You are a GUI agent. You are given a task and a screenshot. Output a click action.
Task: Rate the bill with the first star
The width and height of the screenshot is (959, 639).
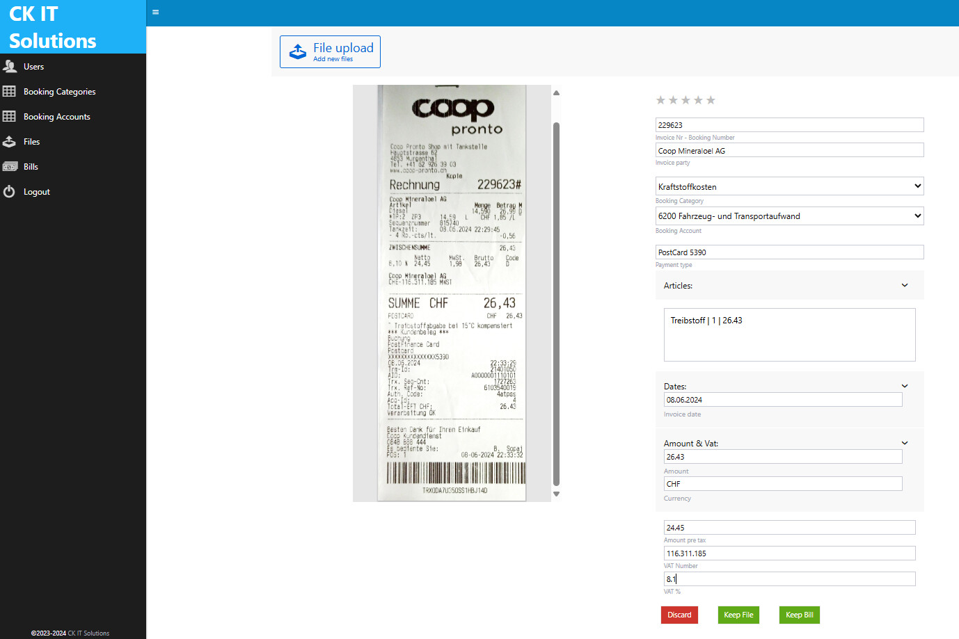point(660,100)
